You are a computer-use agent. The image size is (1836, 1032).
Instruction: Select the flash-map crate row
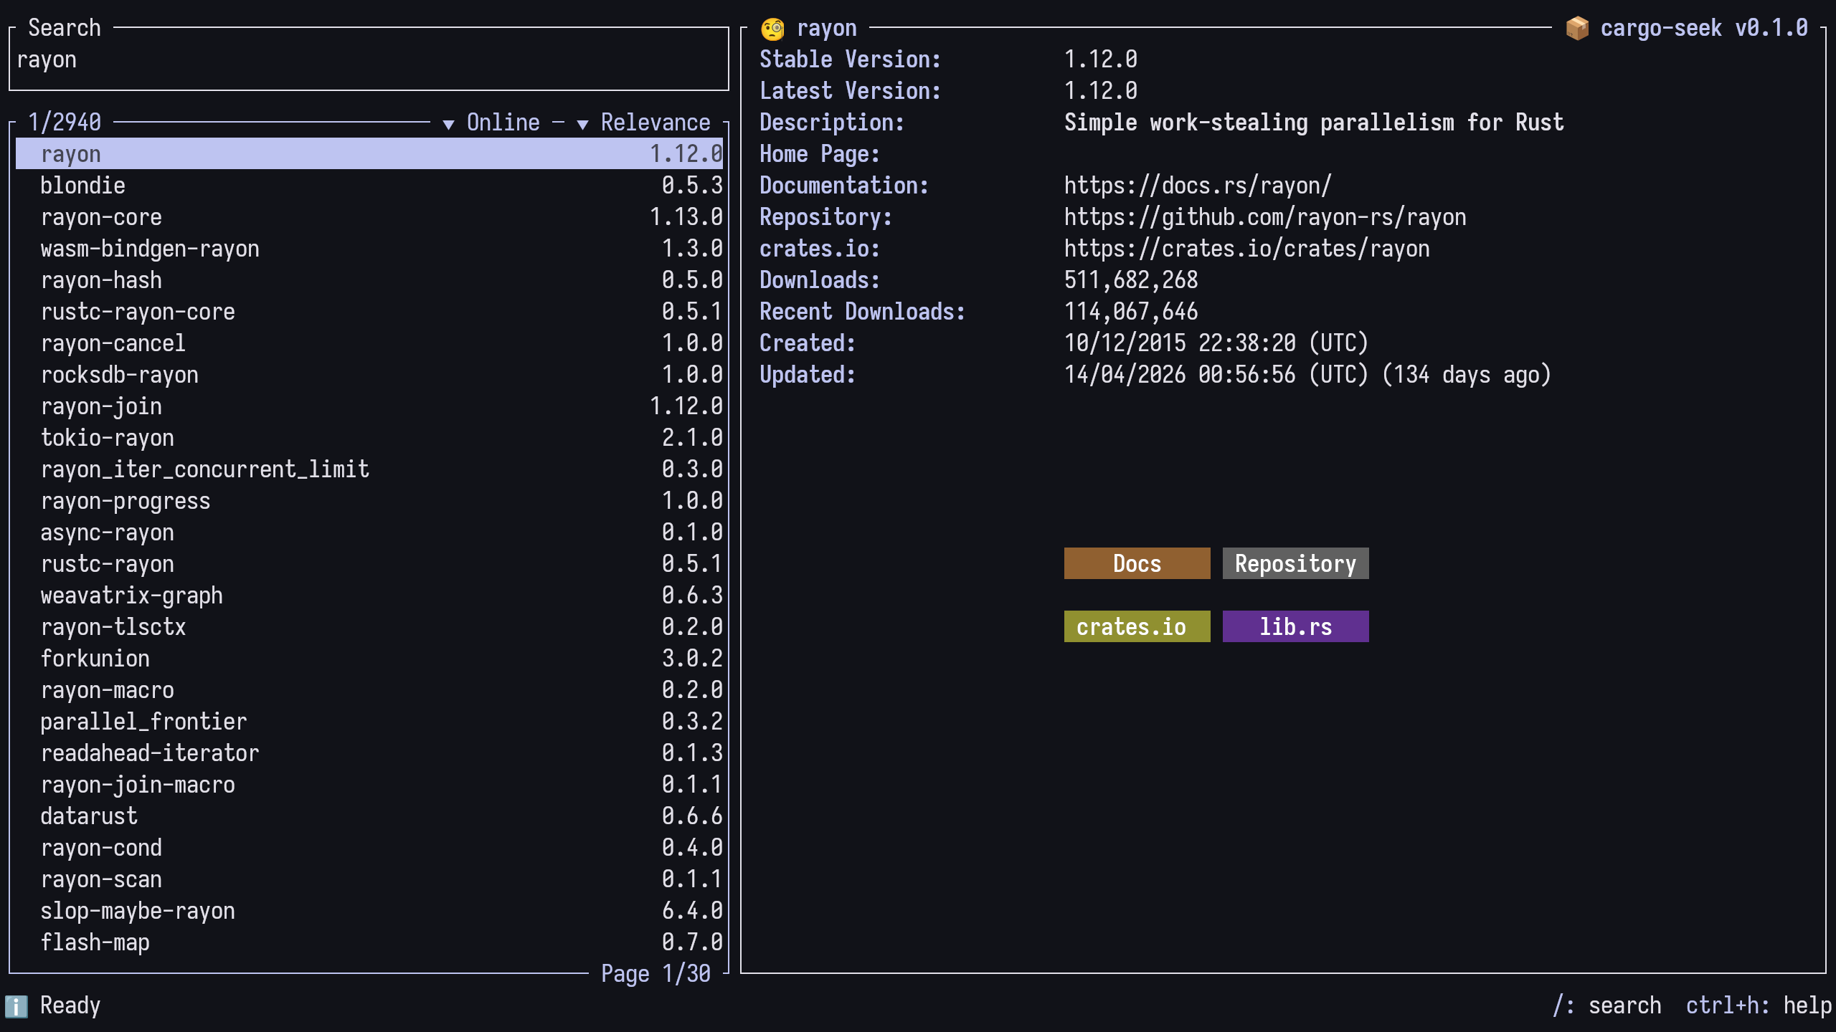[x=369, y=942]
